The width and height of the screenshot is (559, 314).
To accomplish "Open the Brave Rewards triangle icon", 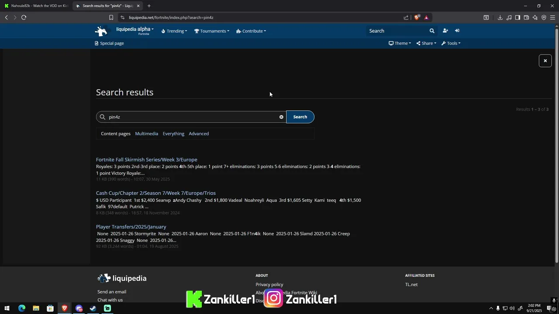I will coord(426,17).
